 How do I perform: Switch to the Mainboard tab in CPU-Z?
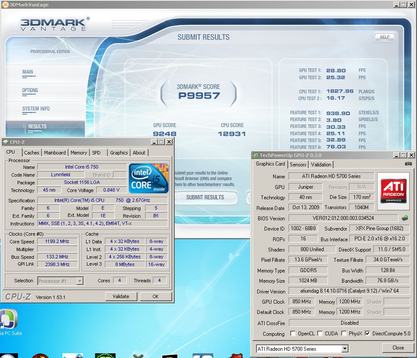(x=55, y=153)
